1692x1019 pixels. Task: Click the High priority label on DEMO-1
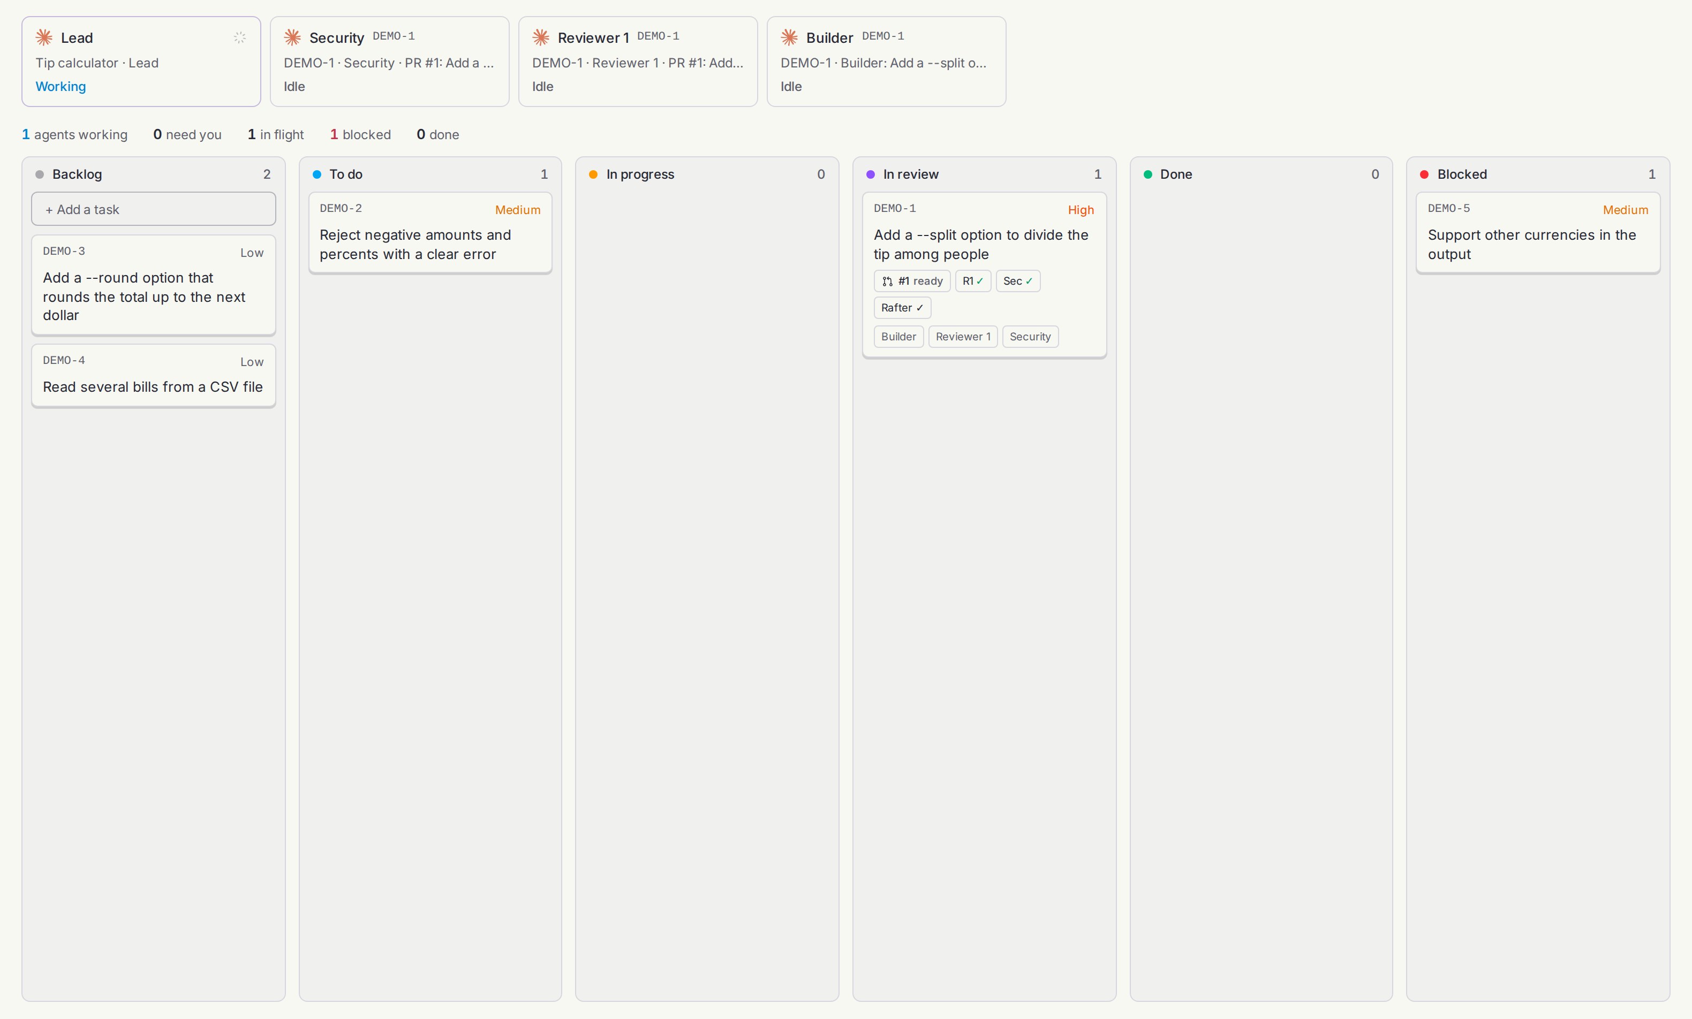pos(1081,210)
